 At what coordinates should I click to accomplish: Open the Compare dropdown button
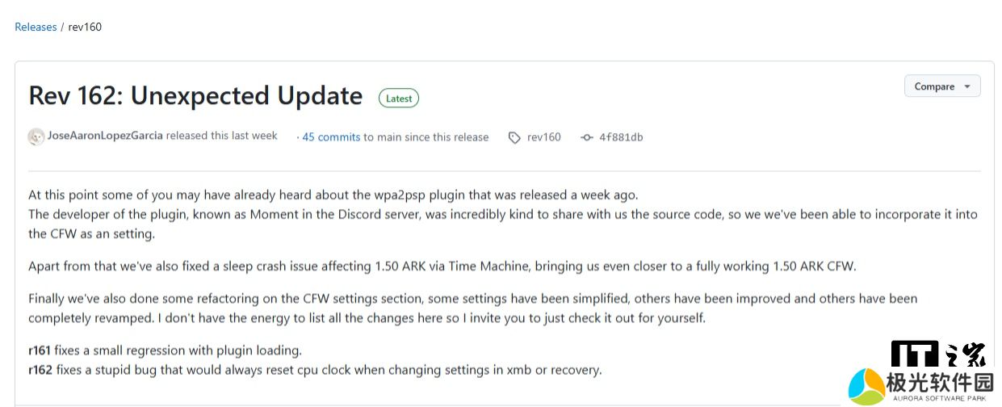[x=941, y=86]
